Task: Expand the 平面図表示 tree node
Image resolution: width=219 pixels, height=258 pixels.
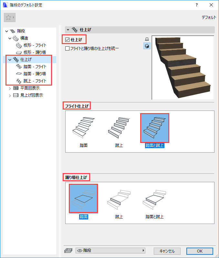Action: click(x=10, y=88)
